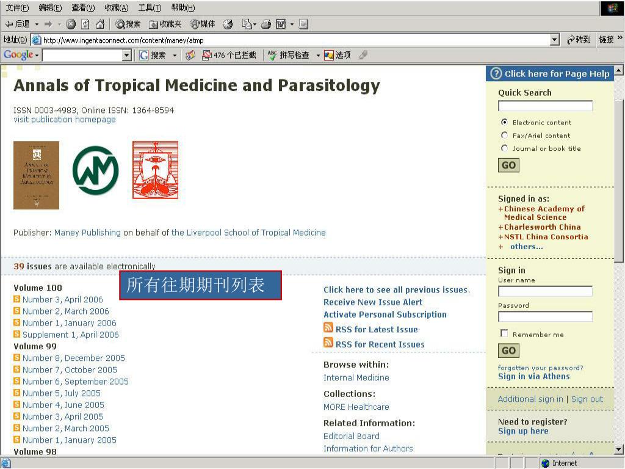Expand the Links (链接) toolbar chevron

pyautogui.click(x=620, y=38)
